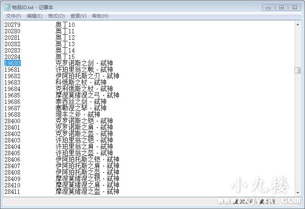This screenshot has height=209, width=305.
Task: Click the ID 20282
Action: (12, 44)
